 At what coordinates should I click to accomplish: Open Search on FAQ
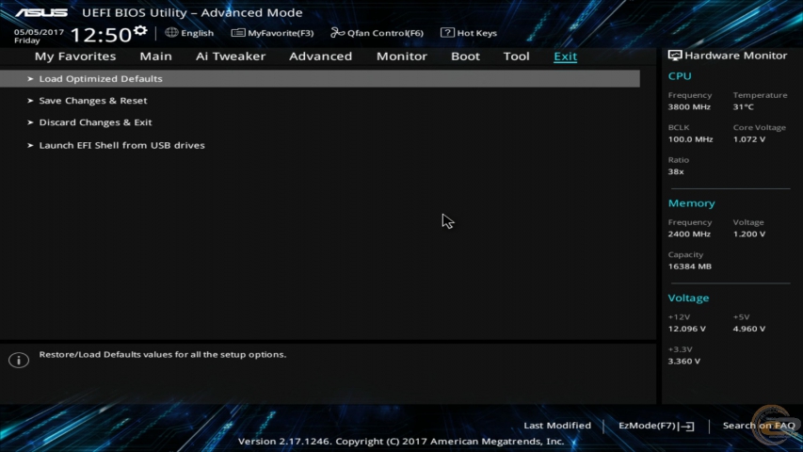pos(759,426)
